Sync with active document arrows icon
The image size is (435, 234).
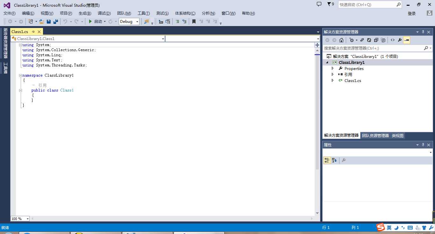[x=362, y=40]
